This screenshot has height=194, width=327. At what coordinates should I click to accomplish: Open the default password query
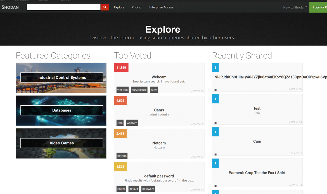tap(159, 176)
